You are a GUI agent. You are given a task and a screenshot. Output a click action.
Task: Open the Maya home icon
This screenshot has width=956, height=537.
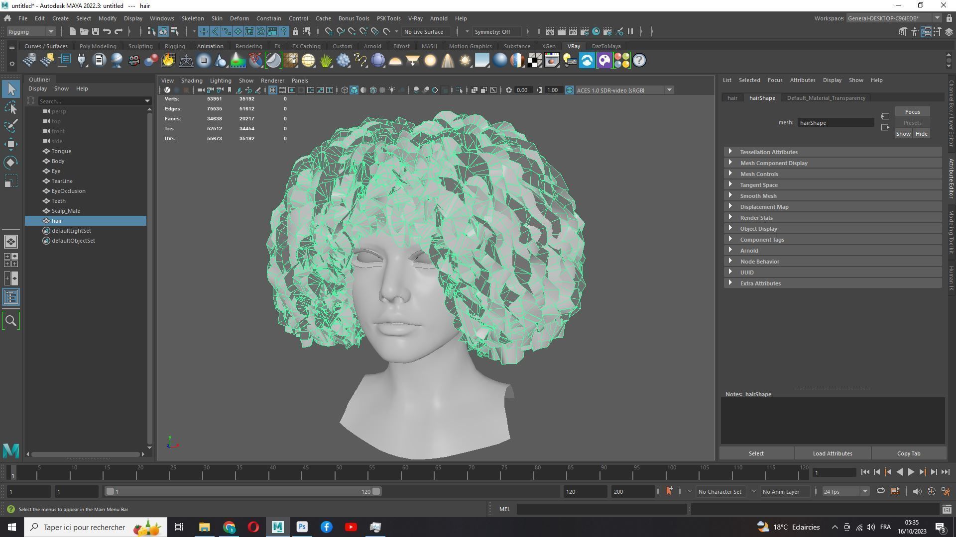7,18
